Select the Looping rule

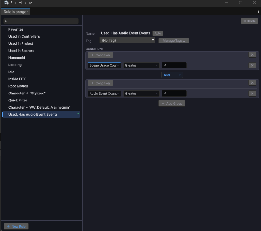coord(41,65)
